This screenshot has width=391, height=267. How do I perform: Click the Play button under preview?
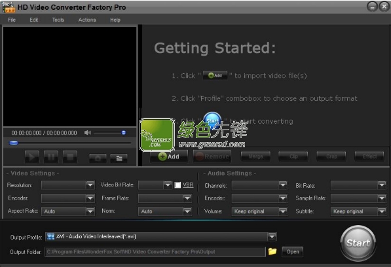click(32, 157)
